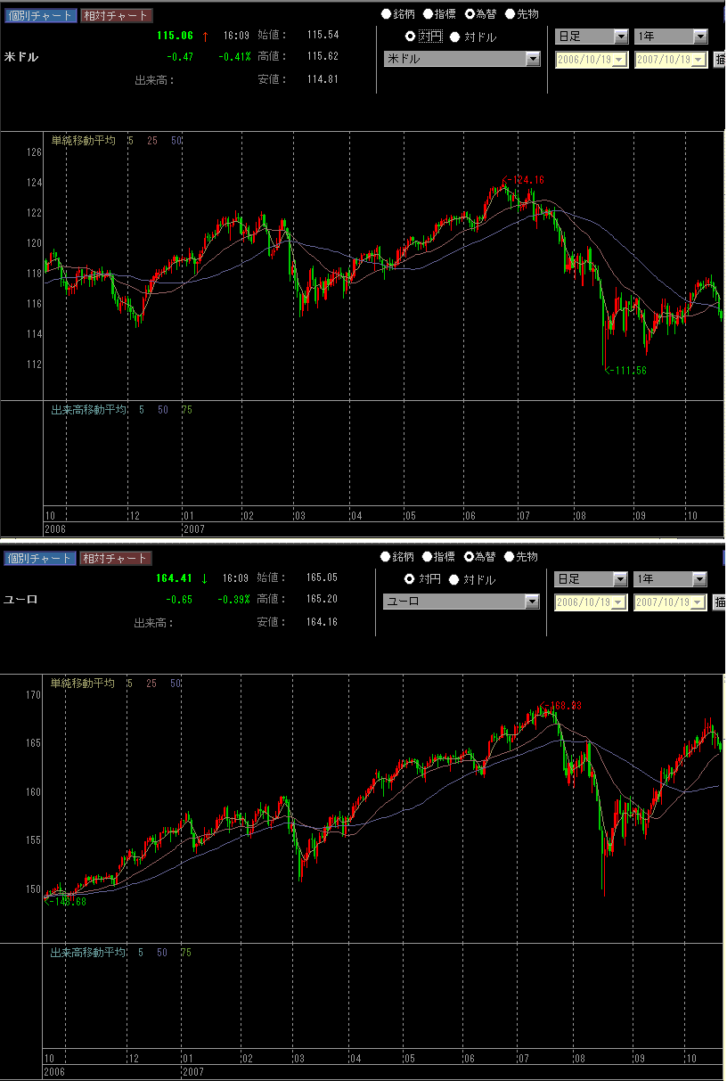Click the change value -0.65
727x1081 pixels.
pyautogui.click(x=180, y=600)
